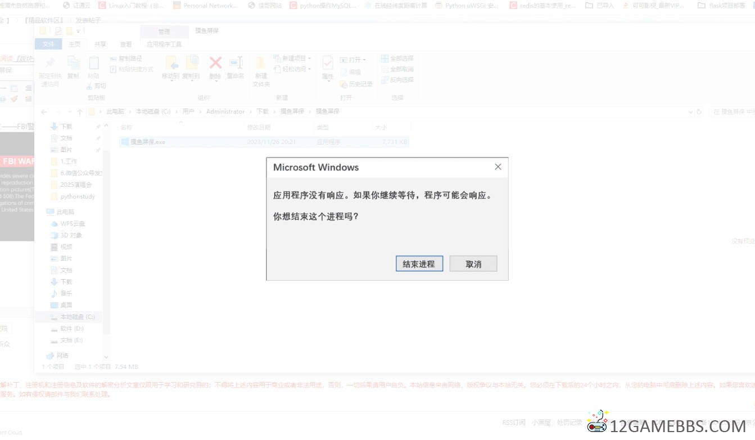The height and width of the screenshot is (440, 755).
Task: Select the 摸鱼屏保.exe file
Action: tap(148, 142)
